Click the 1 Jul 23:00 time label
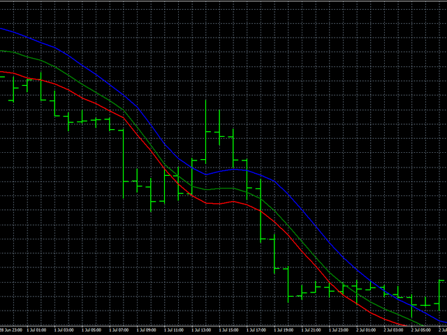The width and height of the screenshot is (447, 335). [x=338, y=329]
